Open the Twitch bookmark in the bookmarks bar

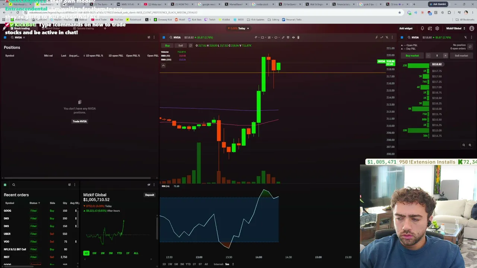[210, 19]
